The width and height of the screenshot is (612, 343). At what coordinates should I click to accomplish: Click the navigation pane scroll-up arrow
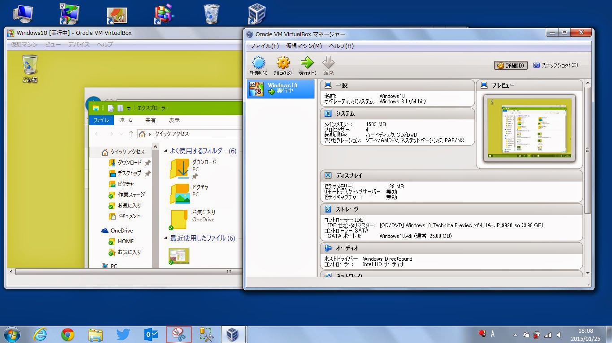tap(156, 147)
